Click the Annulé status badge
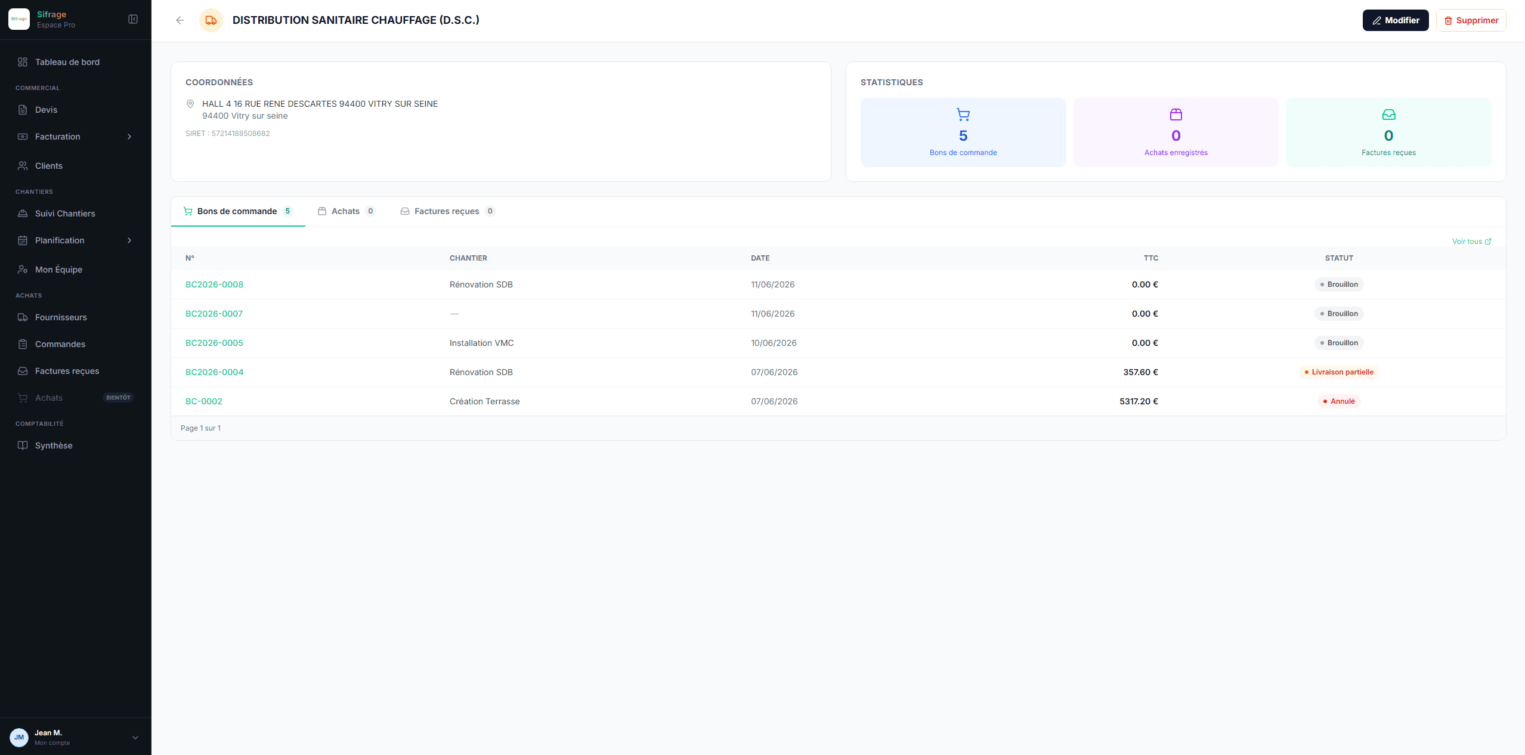The height and width of the screenshot is (755, 1525). [x=1339, y=401]
